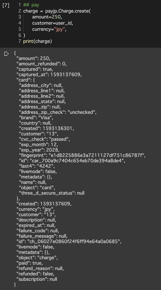The image size is (161, 290).
Task: Click the "address_zip_check": "unchecked" line
Action: tap(58, 112)
